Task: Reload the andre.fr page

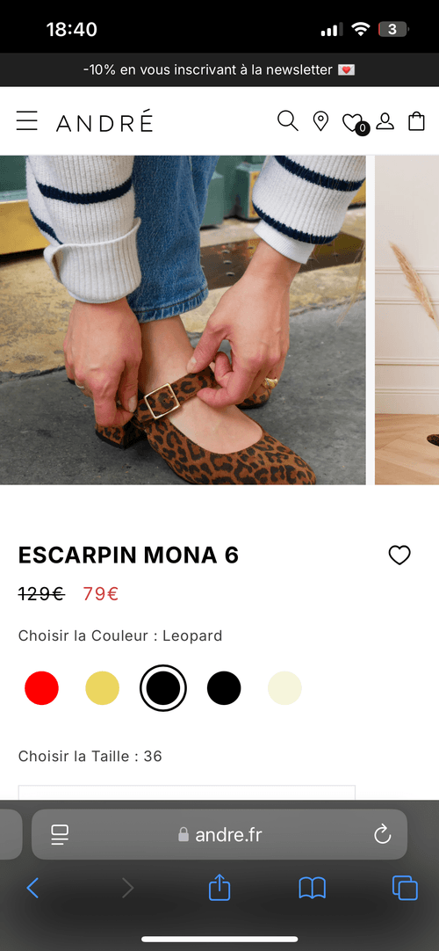Action: 383,835
